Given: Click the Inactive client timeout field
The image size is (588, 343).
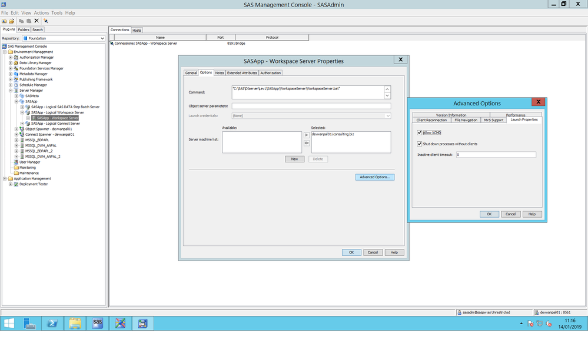Looking at the screenshot, I should 496,155.
